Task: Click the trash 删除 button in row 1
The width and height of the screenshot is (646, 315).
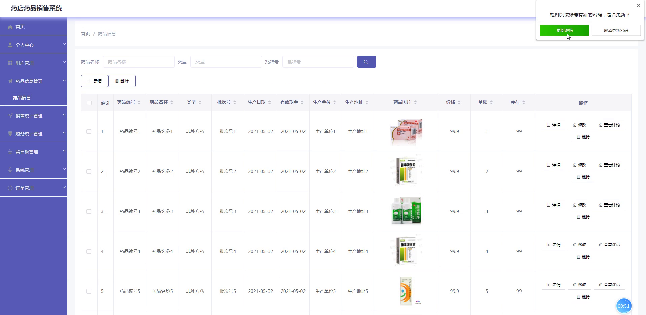Action: click(583, 137)
